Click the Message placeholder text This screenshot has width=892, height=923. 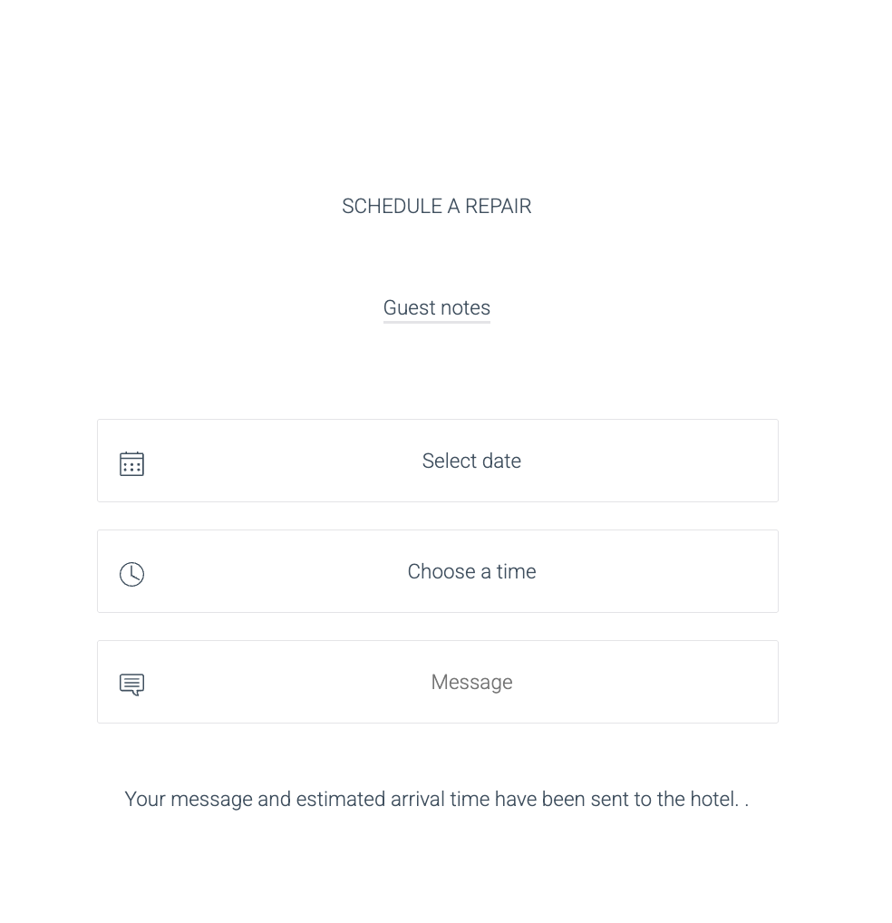pos(471,682)
